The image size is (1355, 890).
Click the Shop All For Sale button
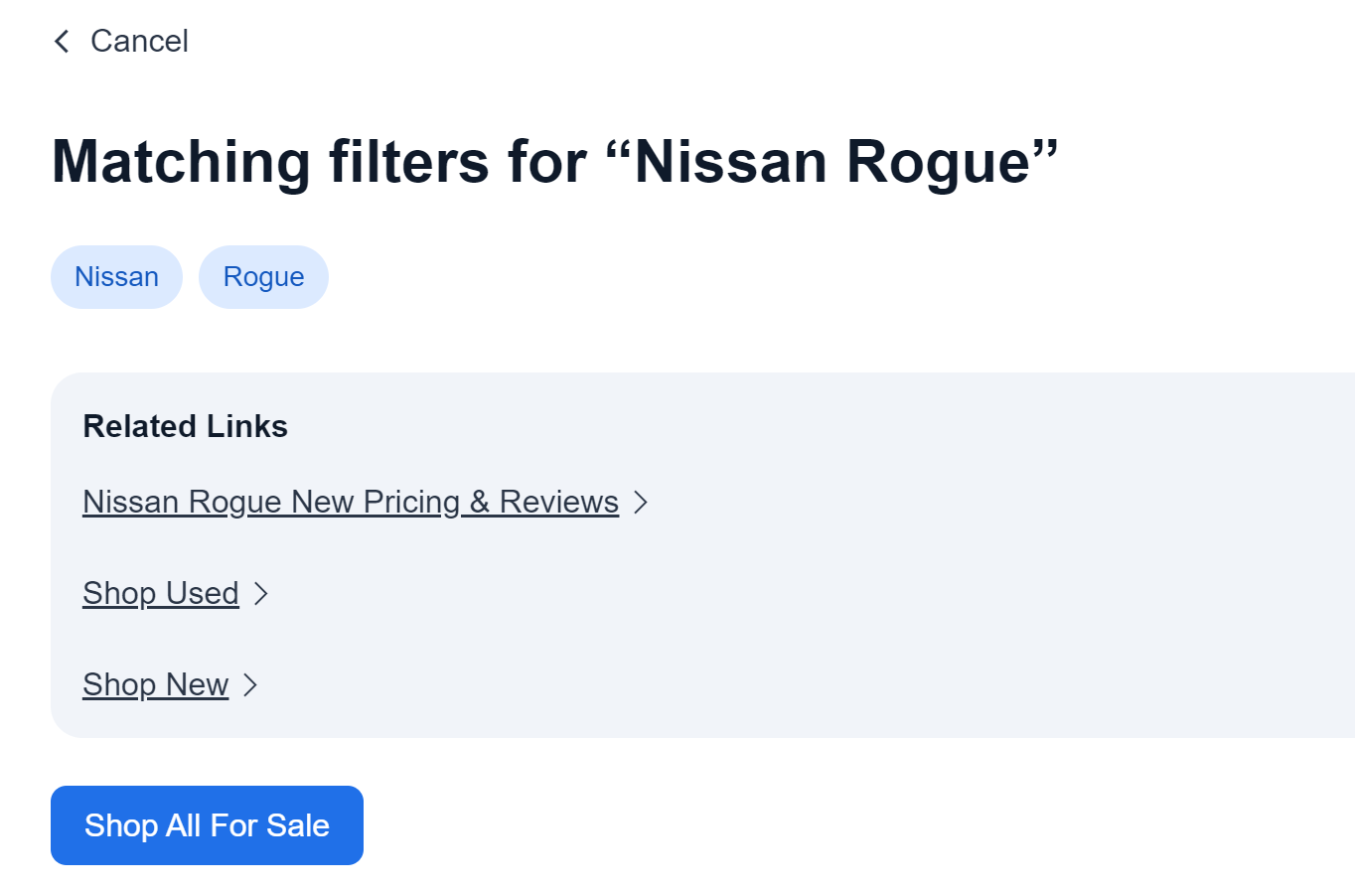point(207,825)
